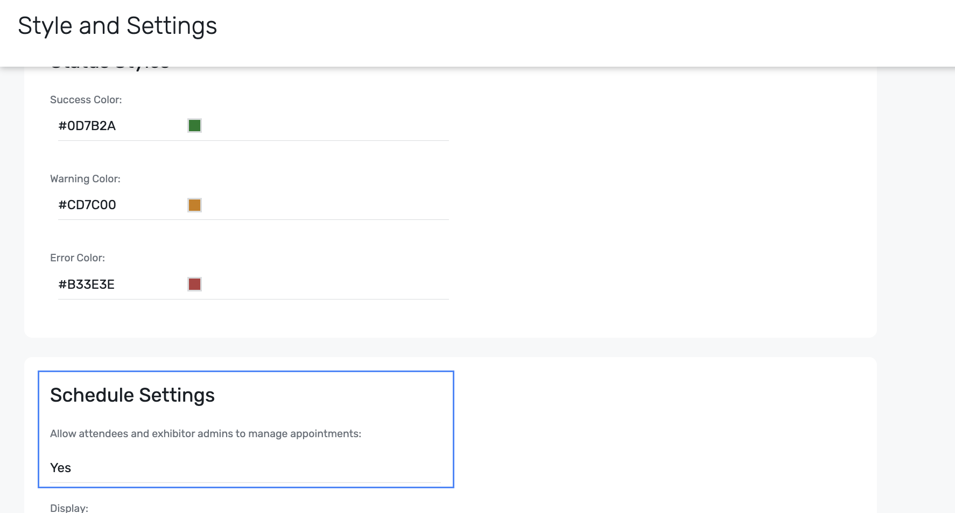Click empty space right of Warning Color swatch

323,205
